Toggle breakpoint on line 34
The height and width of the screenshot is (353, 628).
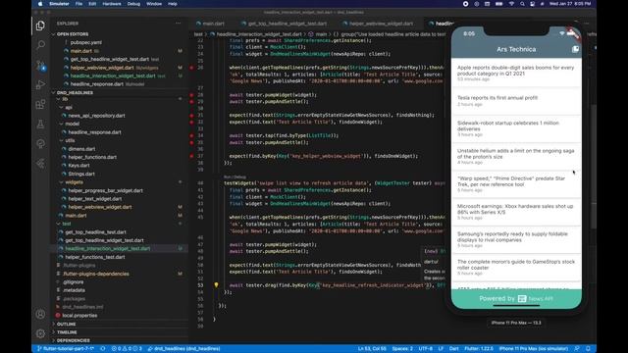click(x=191, y=135)
